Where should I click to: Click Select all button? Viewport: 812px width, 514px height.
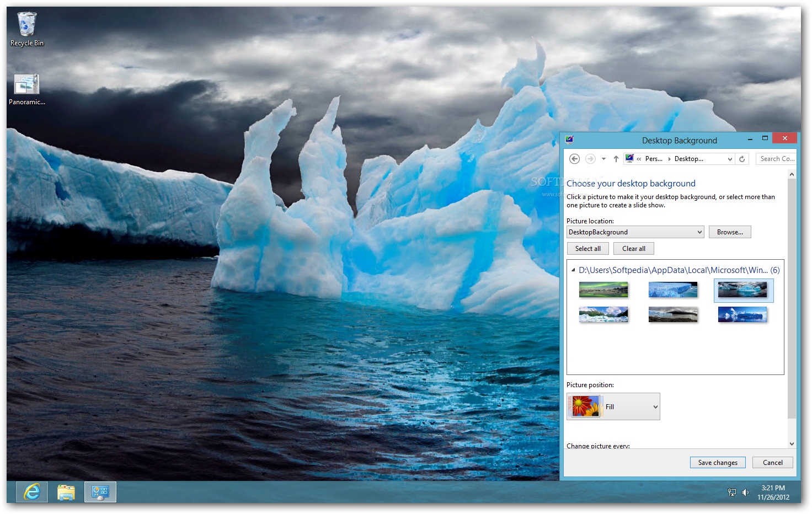[588, 249]
